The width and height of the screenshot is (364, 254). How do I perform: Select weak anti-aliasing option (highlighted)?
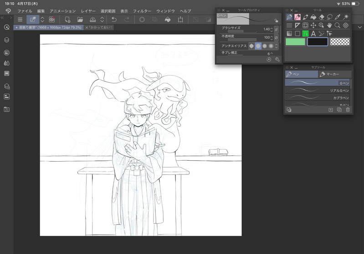click(258, 46)
